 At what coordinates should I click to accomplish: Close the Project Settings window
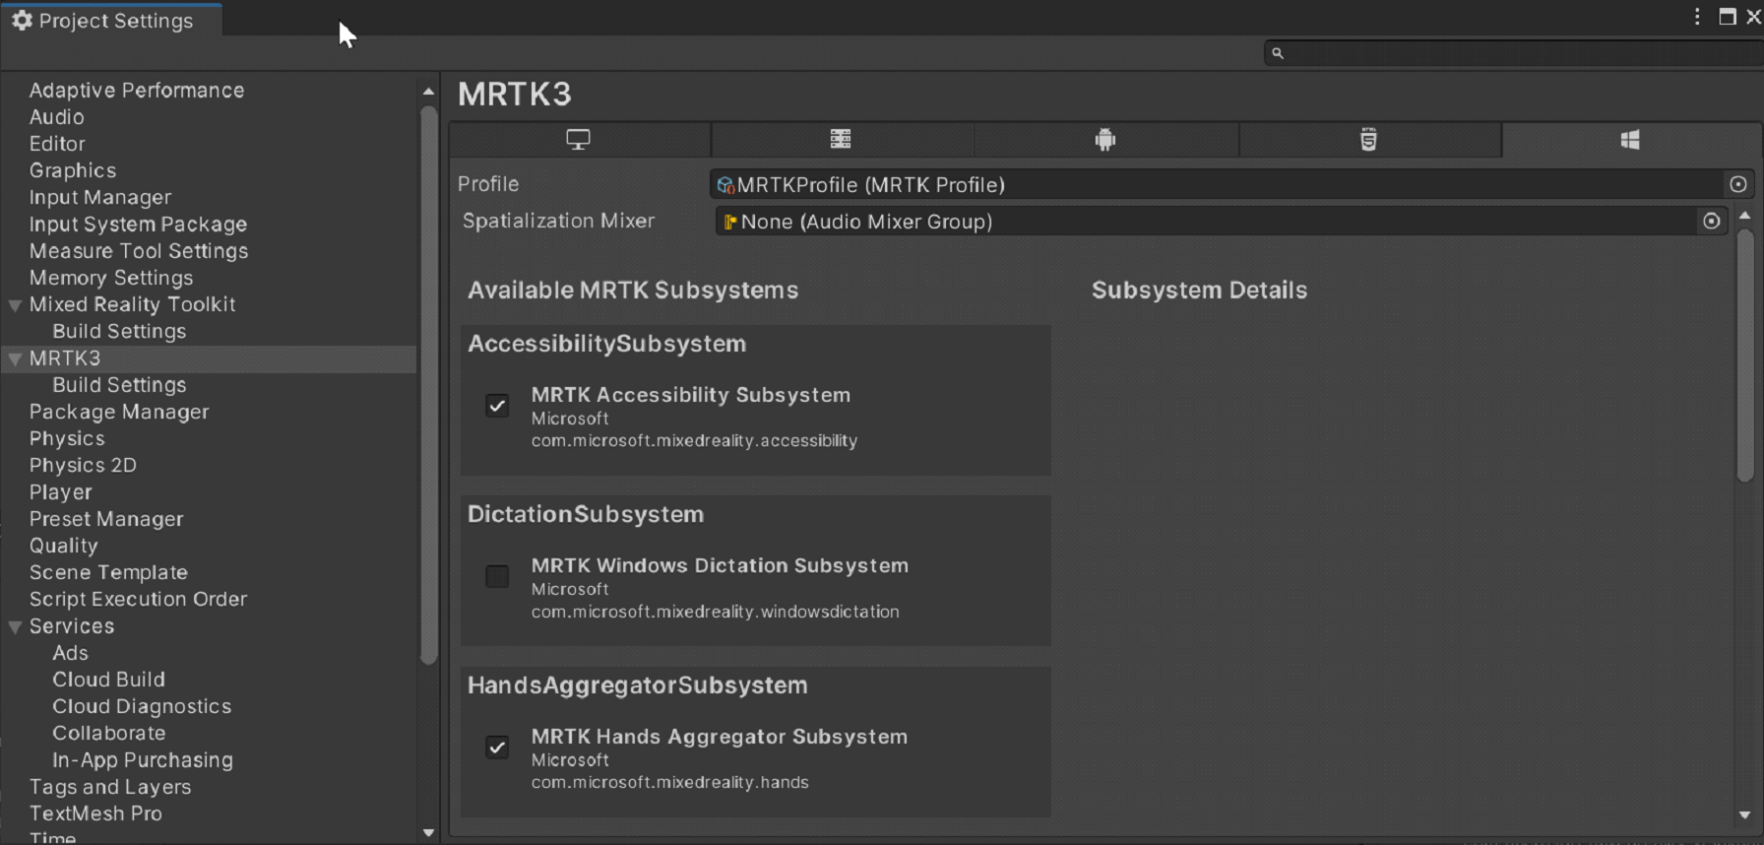click(x=1753, y=17)
